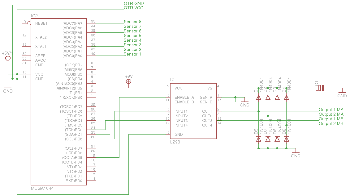The image size is (350, 195).
Task: Click the +5V/1 supply symbol
Action: (8, 58)
